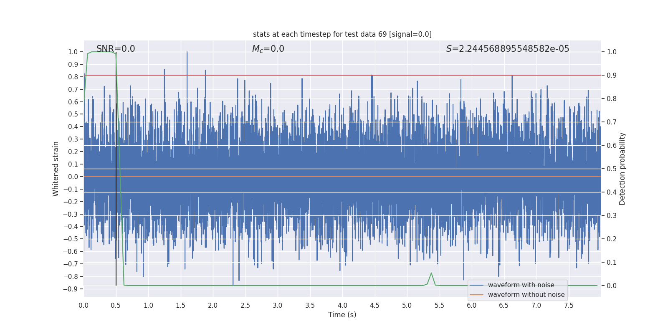
Task: Click the 4.0 tick on the time axis
Action: [x=342, y=305]
